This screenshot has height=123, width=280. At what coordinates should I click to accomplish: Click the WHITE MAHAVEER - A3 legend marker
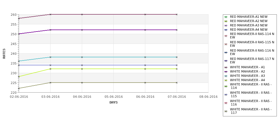tap(226, 76)
